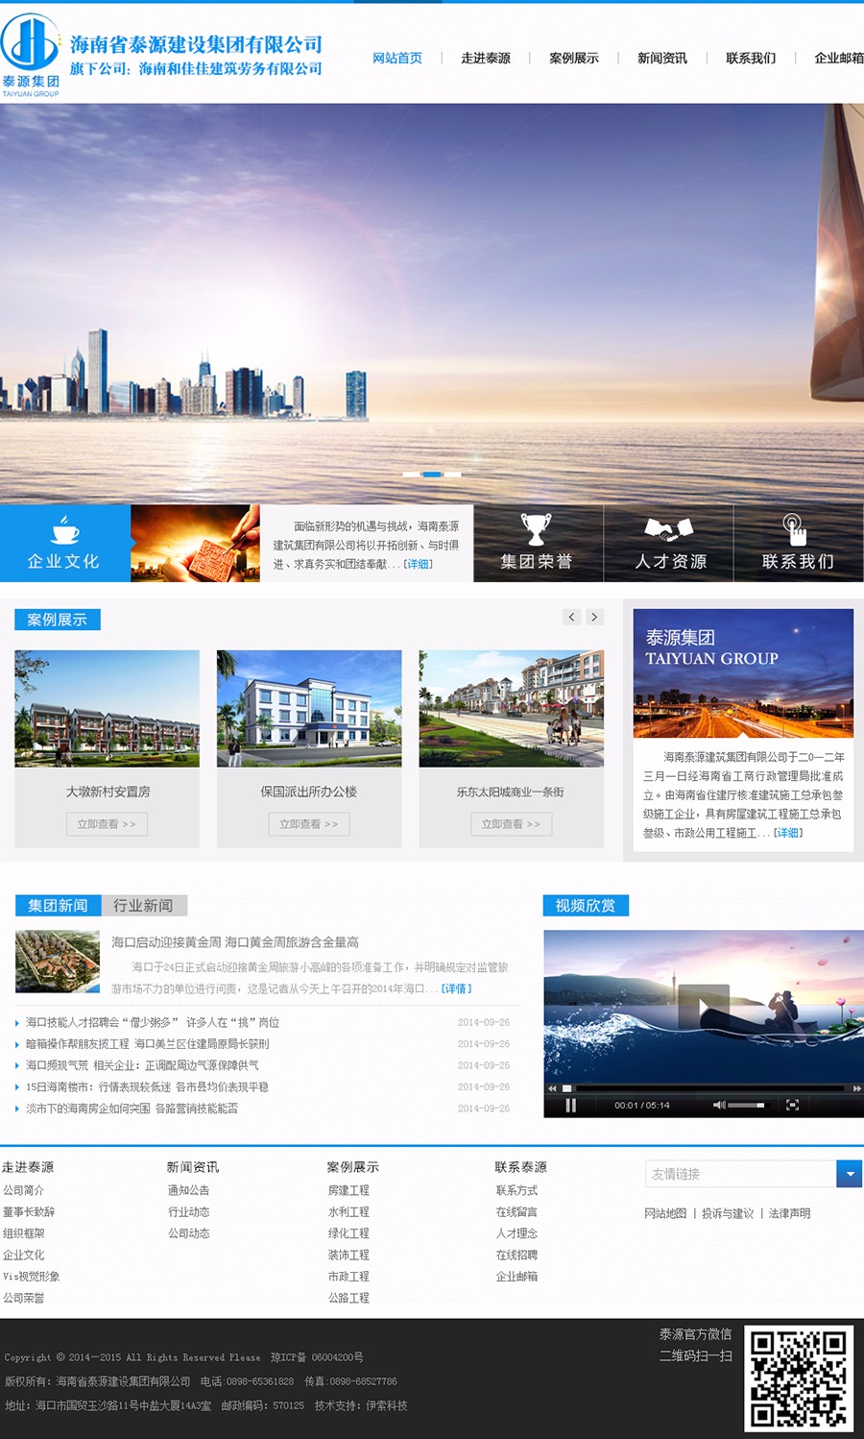Mute the video using the speaker icon
The image size is (864, 1439).
tap(719, 1106)
